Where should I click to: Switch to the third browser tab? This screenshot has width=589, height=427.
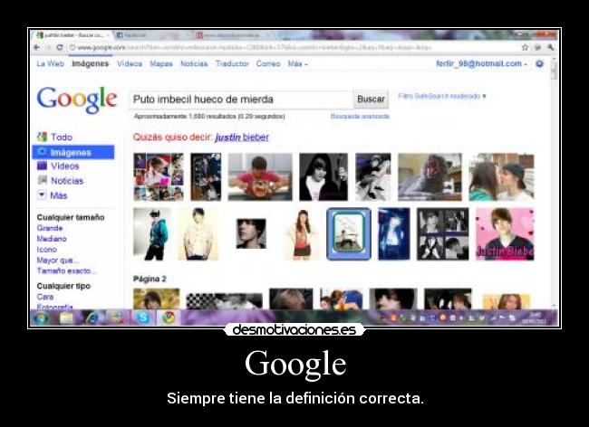[x=231, y=35]
